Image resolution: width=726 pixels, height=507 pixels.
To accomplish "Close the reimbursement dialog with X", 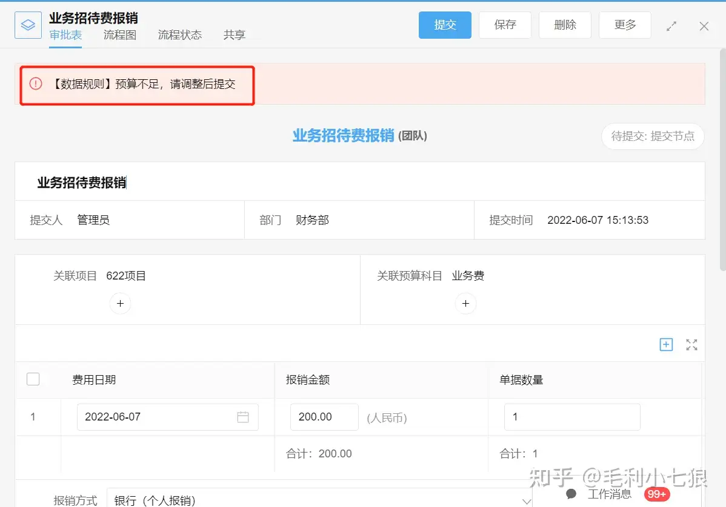I will [x=704, y=27].
